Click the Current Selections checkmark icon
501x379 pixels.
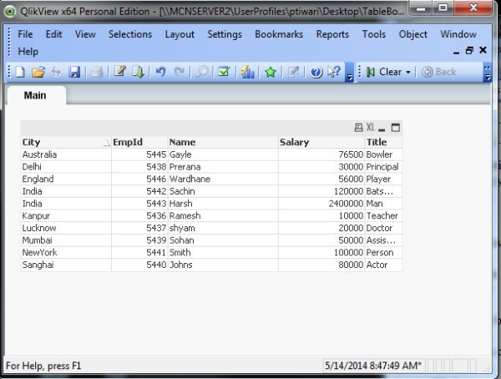click(224, 72)
